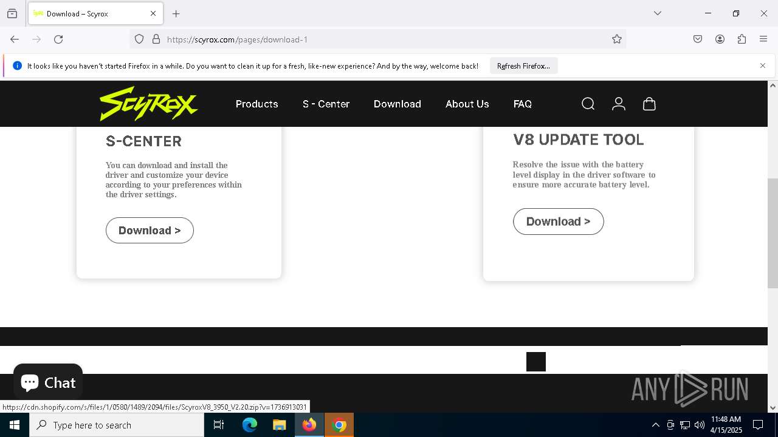
Task: Download the V8 Update Tool
Action: click(x=558, y=222)
